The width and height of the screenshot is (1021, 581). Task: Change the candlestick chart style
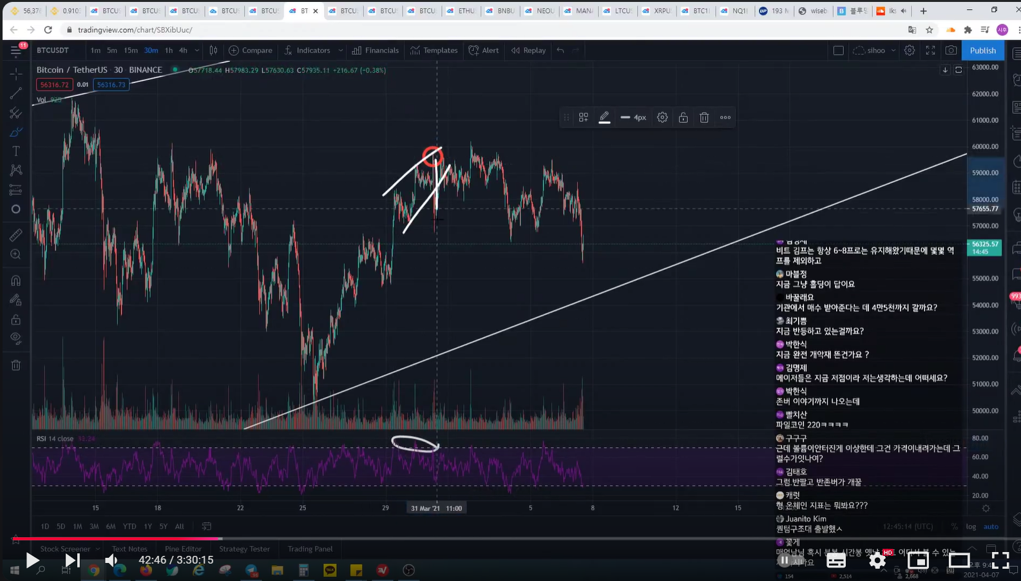pyautogui.click(x=213, y=50)
